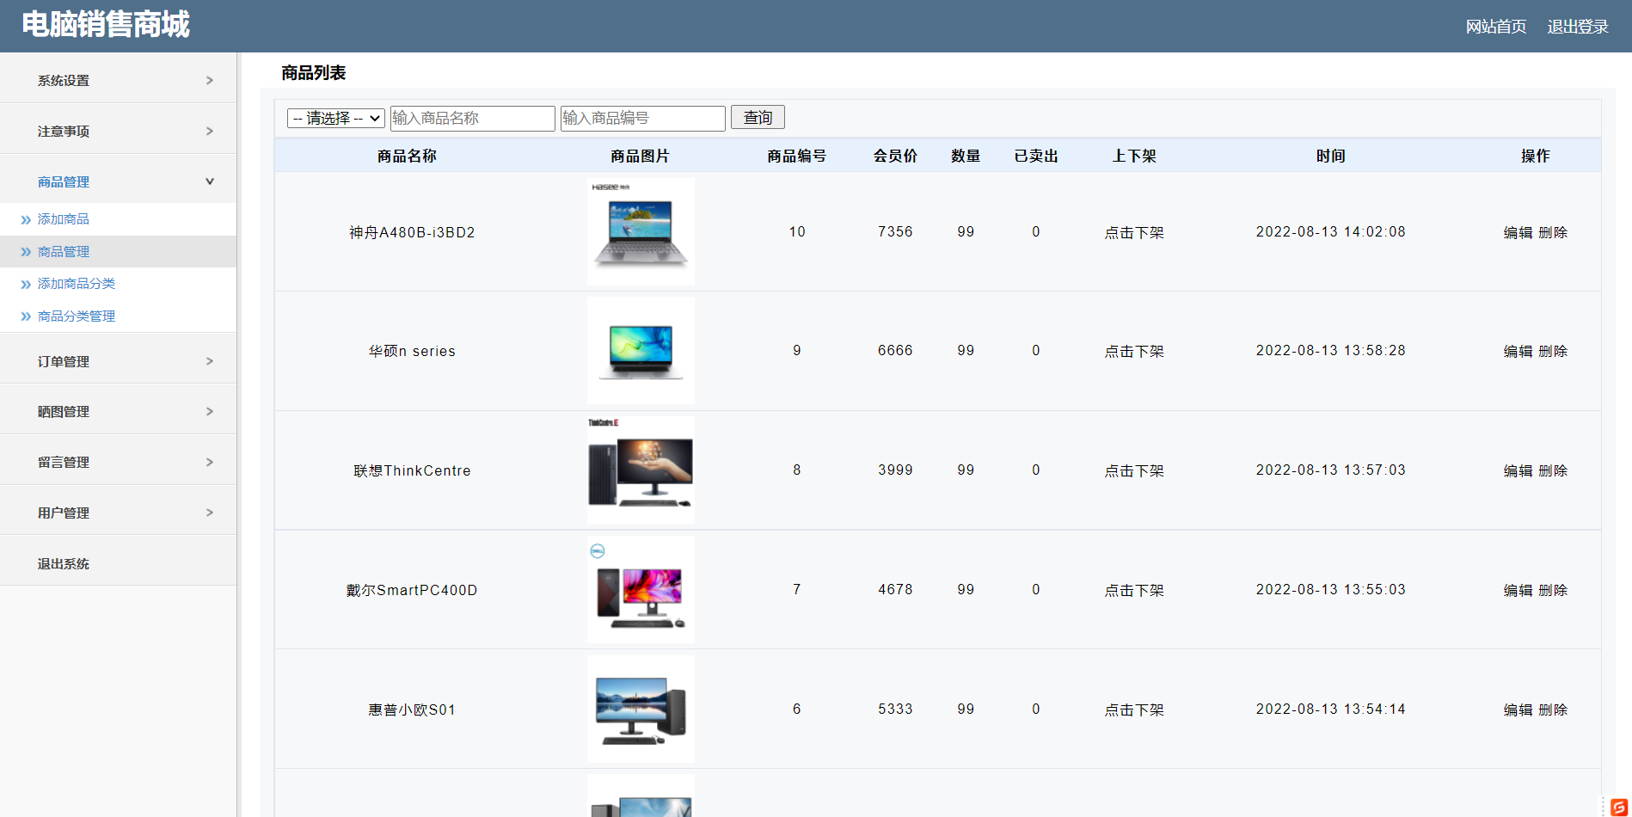Select product name 联想ThinkCentre

(412, 470)
